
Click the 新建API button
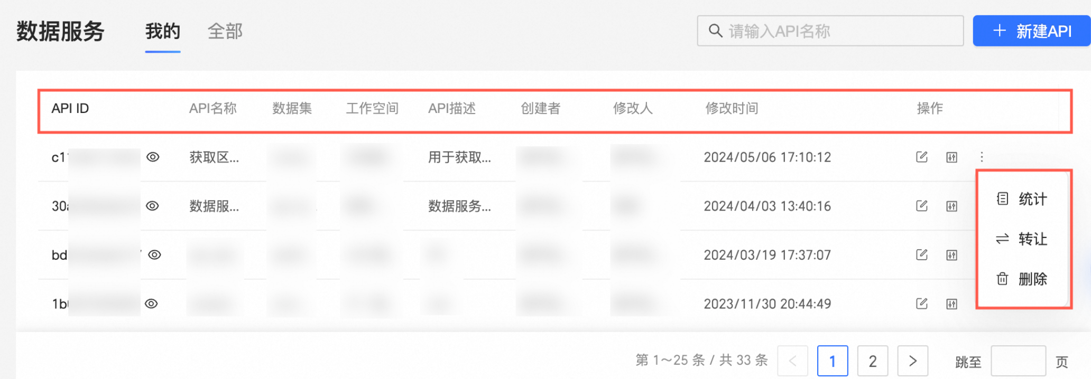1032,31
